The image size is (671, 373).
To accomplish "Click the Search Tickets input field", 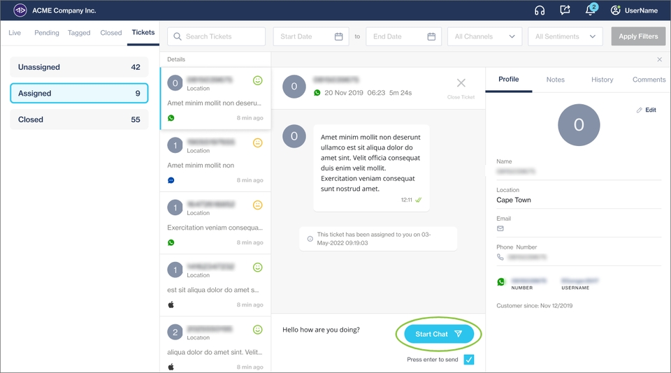I will [216, 36].
